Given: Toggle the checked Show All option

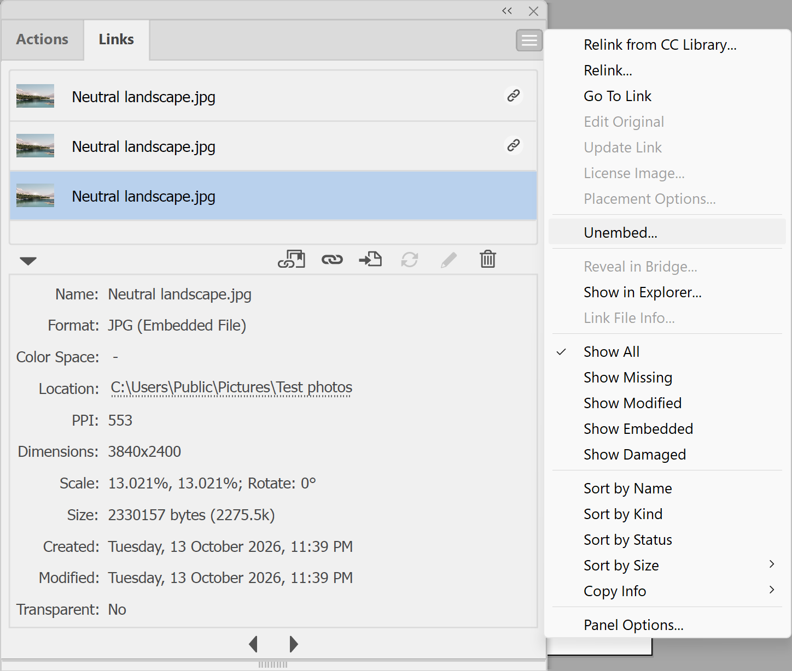Looking at the screenshot, I should (x=667, y=352).
